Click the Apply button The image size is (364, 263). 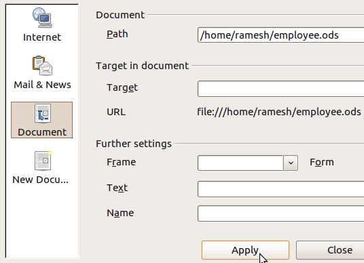click(x=245, y=250)
